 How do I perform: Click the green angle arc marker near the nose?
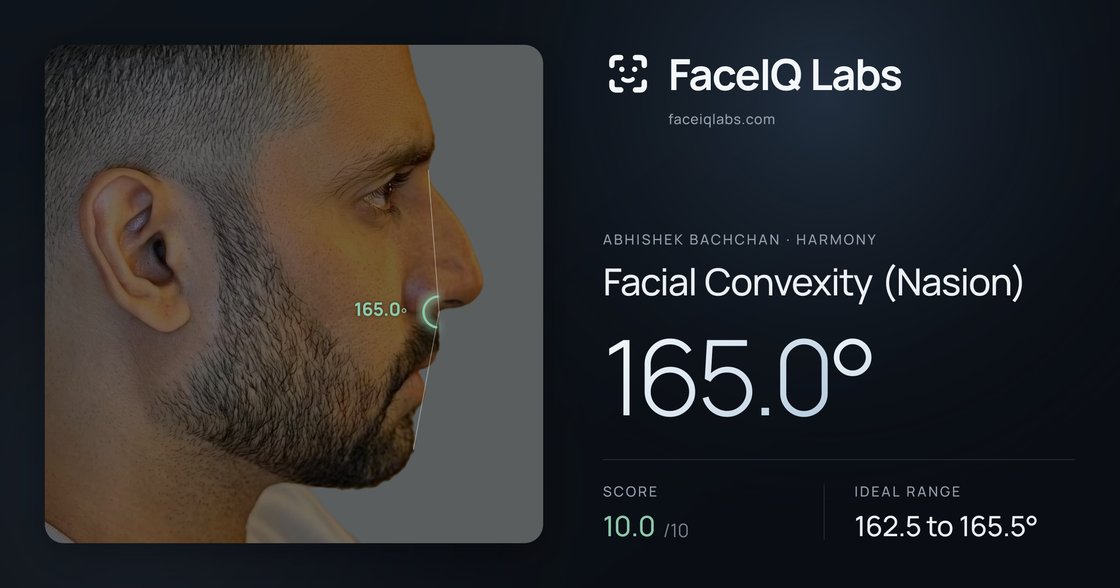point(431,312)
